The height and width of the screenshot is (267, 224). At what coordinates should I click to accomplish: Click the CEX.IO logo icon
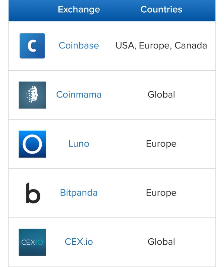32,242
